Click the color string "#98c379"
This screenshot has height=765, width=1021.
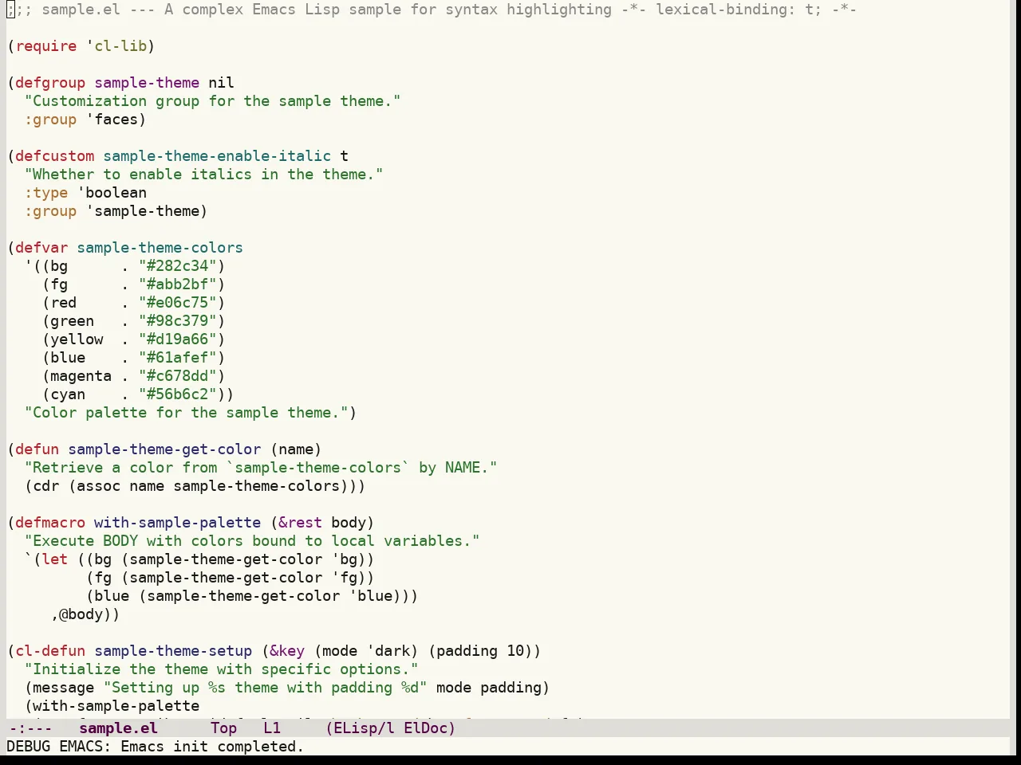(178, 321)
